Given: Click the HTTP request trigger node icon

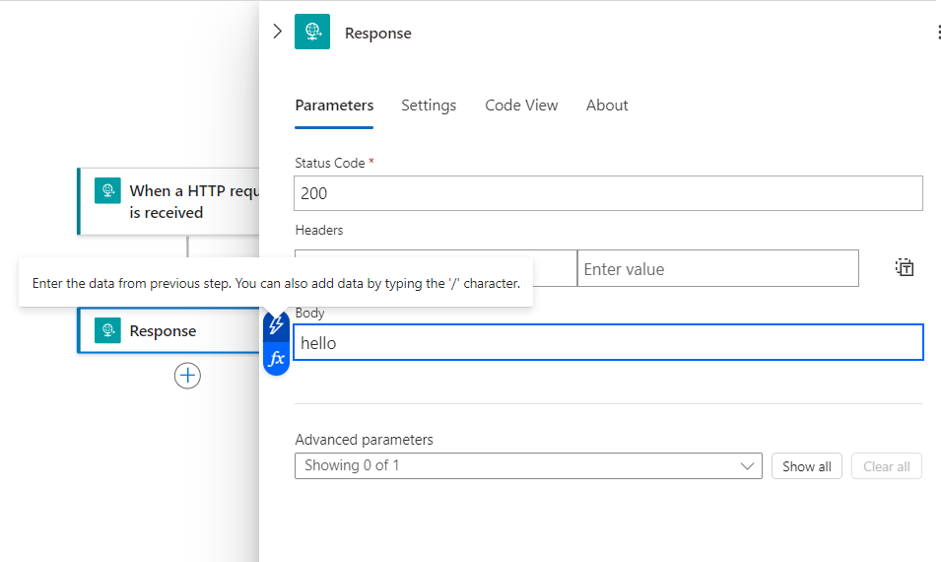Looking at the screenshot, I should 107,190.
